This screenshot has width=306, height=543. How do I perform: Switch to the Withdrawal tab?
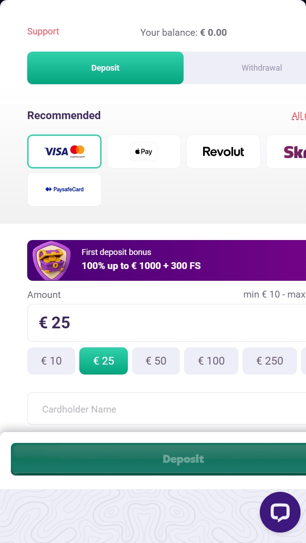[261, 68]
